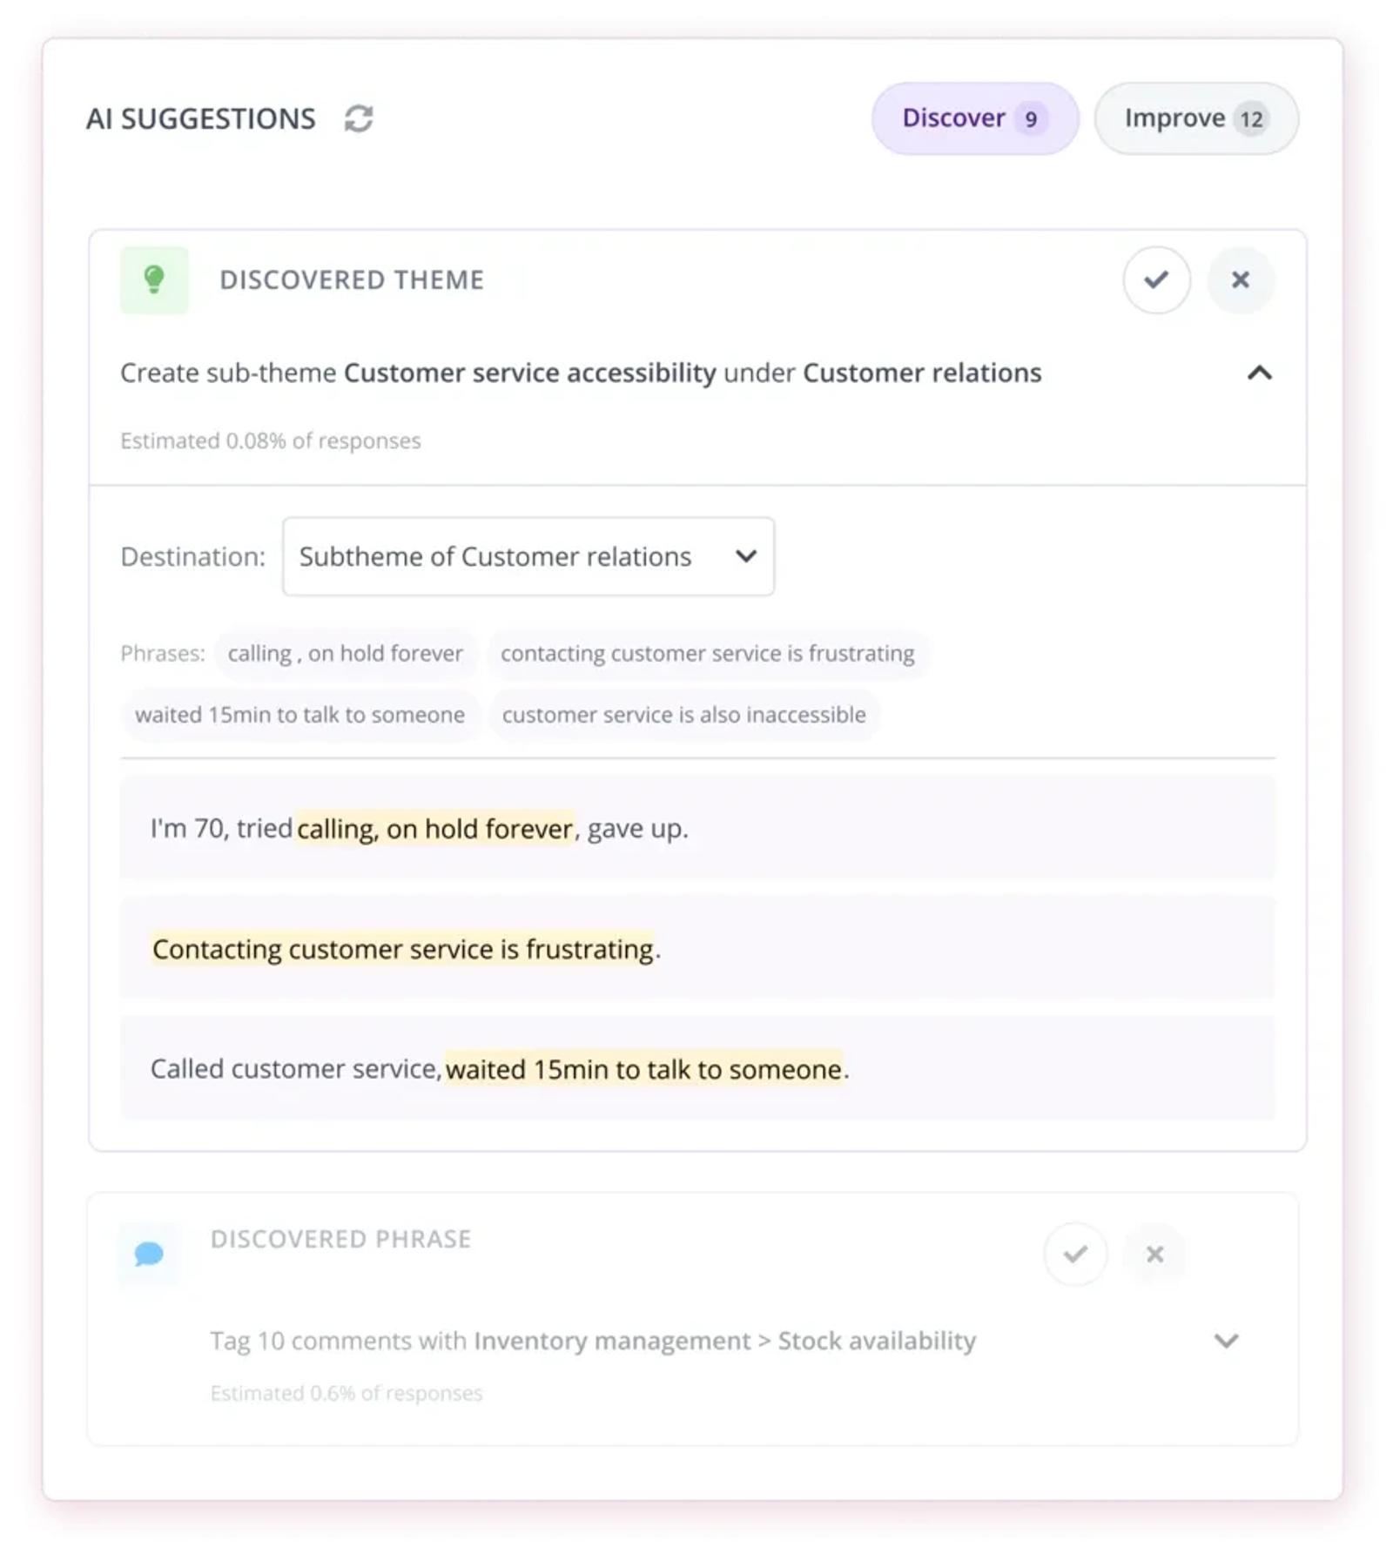Select the 'calling , on hold forever' phrase chip
Viewport: 1393px width, 1554px height.
click(x=345, y=653)
